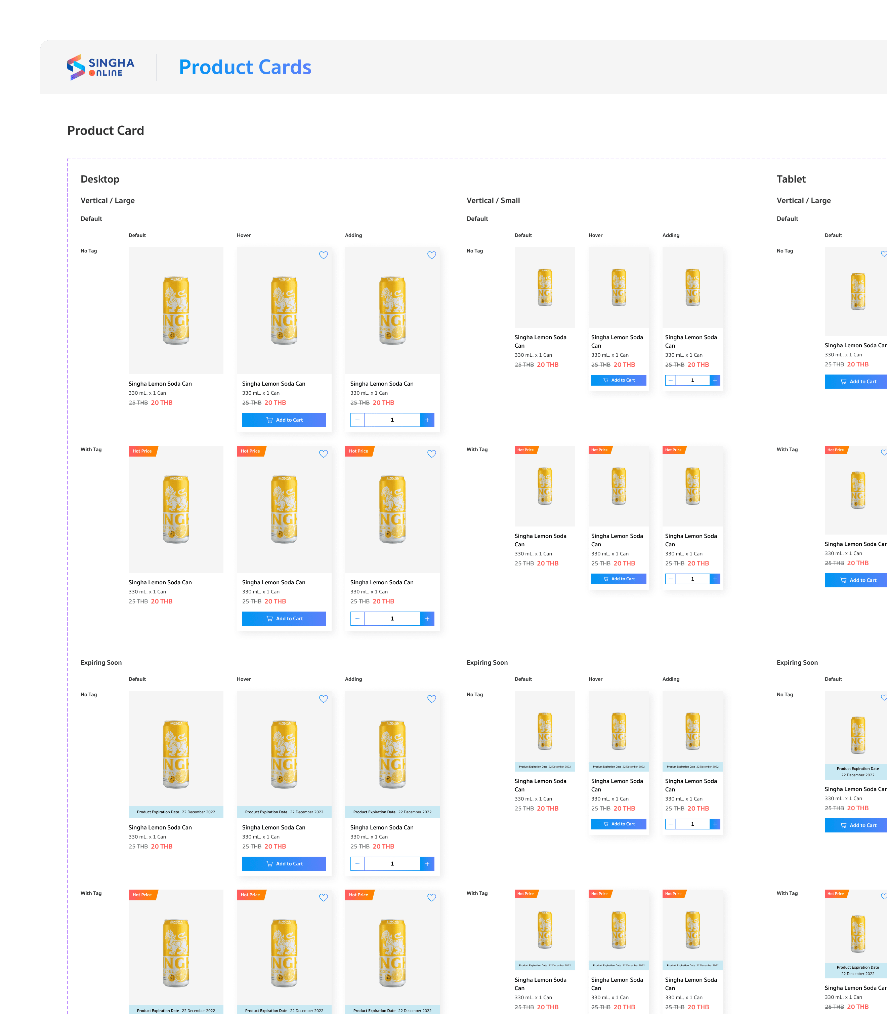Click heart on large Expiring Soon No Tag Adding card

431,699
